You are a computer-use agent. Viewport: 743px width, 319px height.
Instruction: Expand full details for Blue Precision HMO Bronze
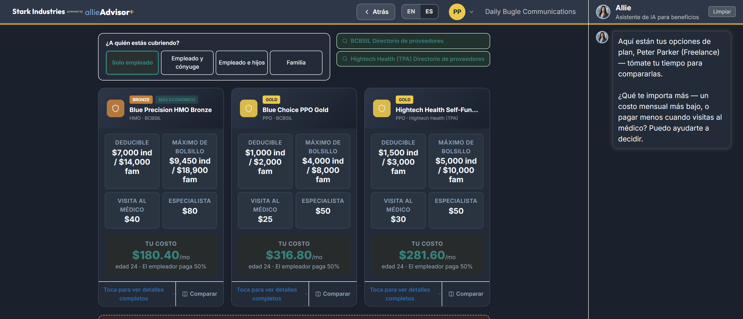click(137, 294)
